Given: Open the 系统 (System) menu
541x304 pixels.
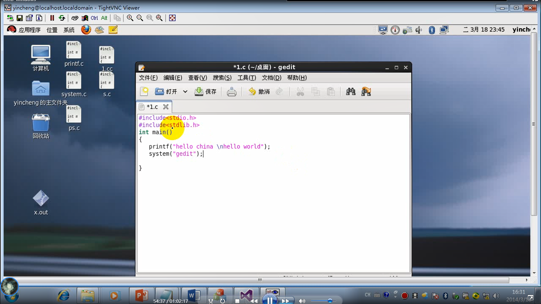Looking at the screenshot, I should point(69,30).
